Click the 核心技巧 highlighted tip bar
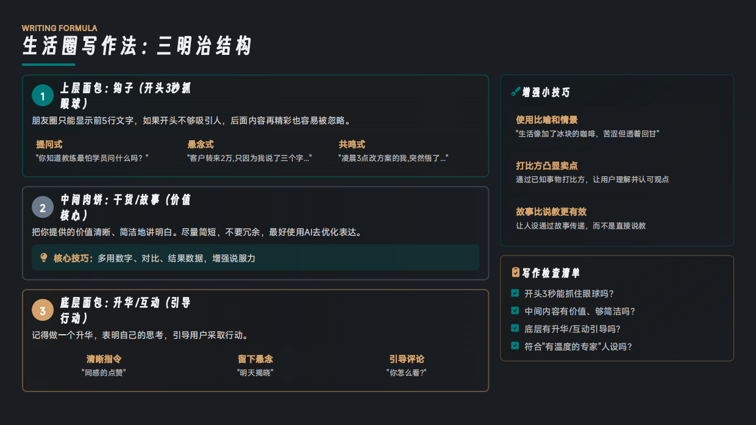This screenshot has height=425, width=756. pos(255,257)
